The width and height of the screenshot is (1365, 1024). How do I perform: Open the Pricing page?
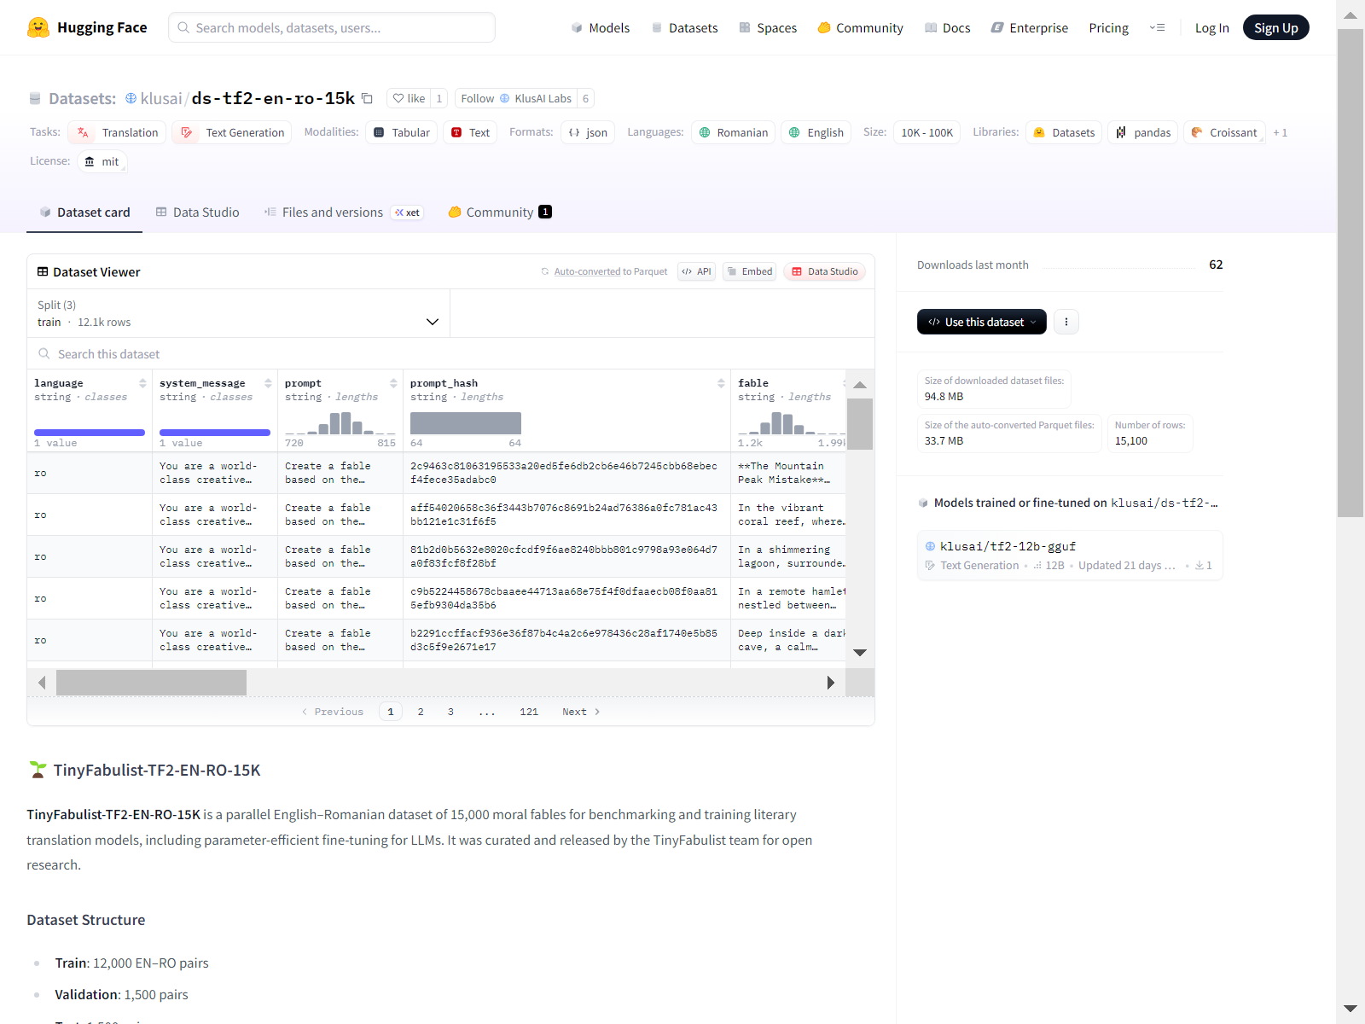pyautogui.click(x=1108, y=28)
